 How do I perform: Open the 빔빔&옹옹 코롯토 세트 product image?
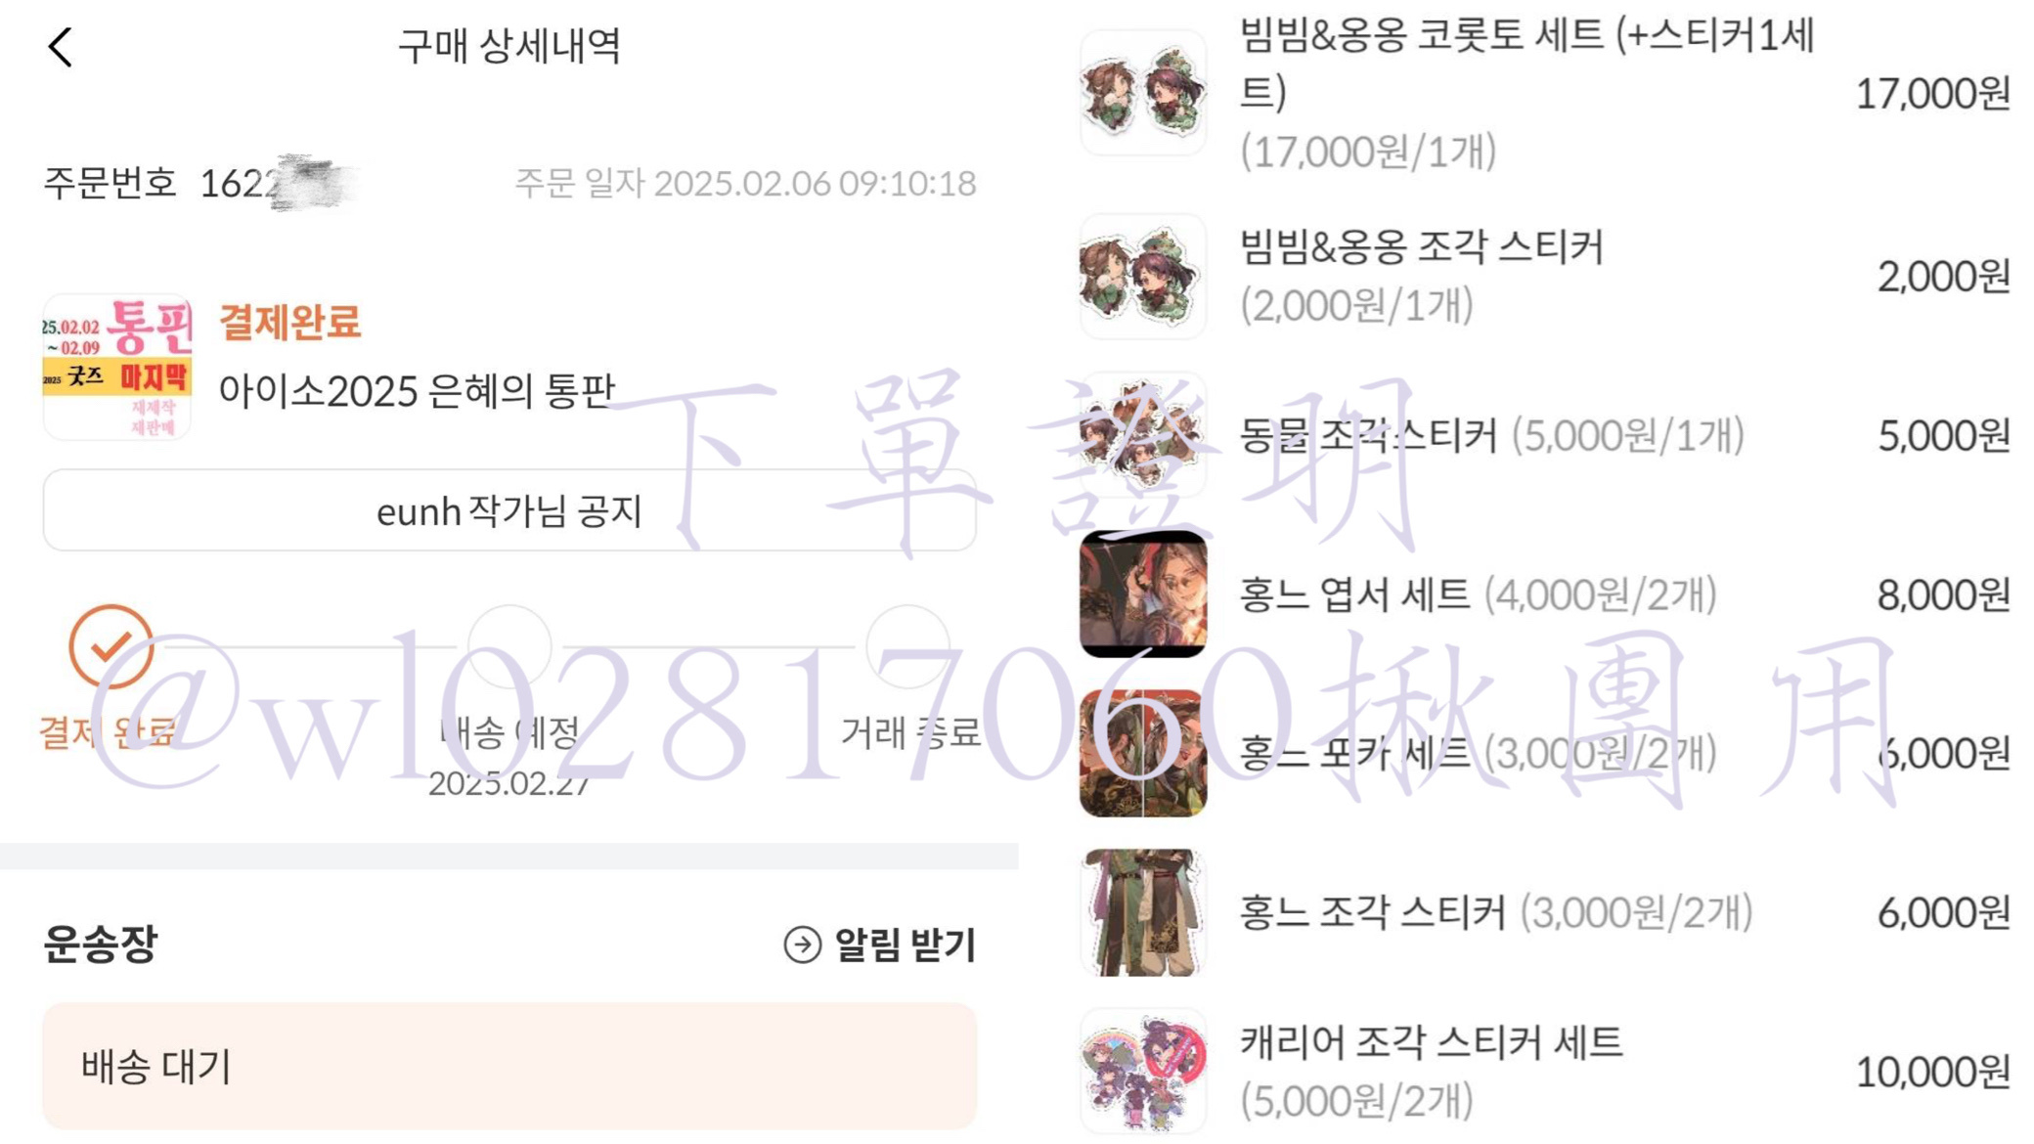tap(1143, 93)
